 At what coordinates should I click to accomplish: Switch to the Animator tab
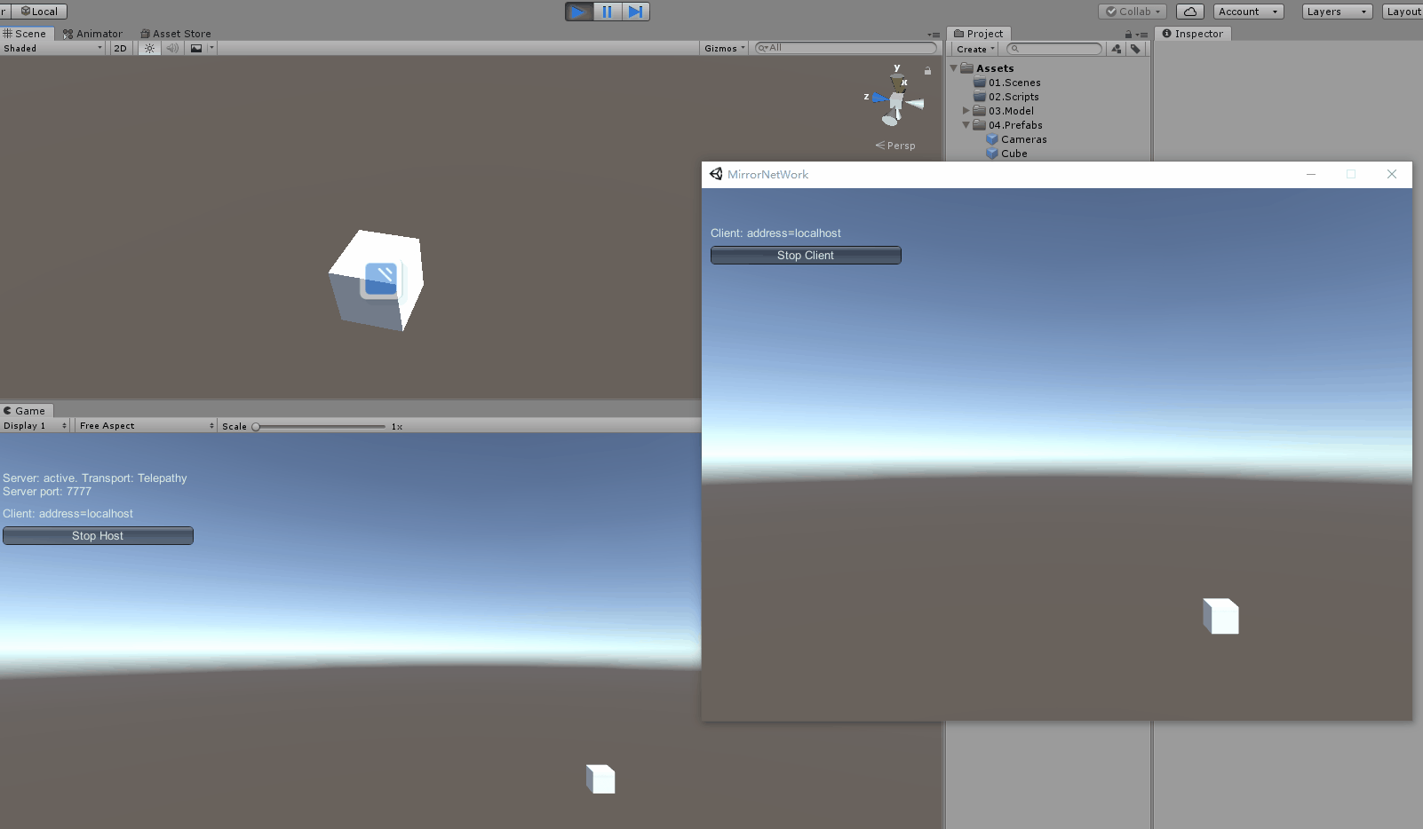[93, 34]
